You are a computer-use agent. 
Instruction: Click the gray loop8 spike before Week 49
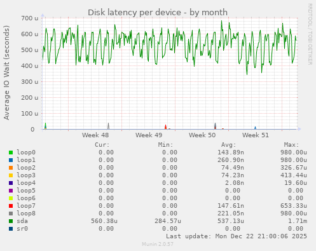[108, 126]
